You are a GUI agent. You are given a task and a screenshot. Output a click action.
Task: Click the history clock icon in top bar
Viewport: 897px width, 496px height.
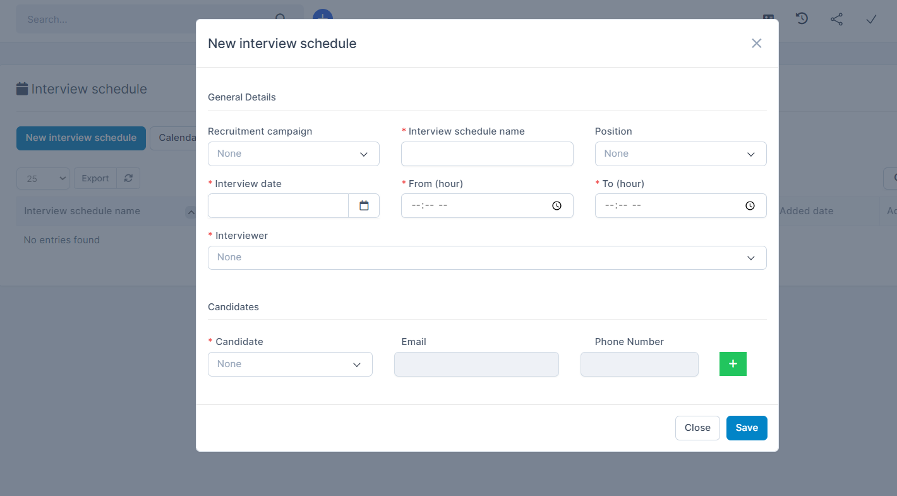802,19
